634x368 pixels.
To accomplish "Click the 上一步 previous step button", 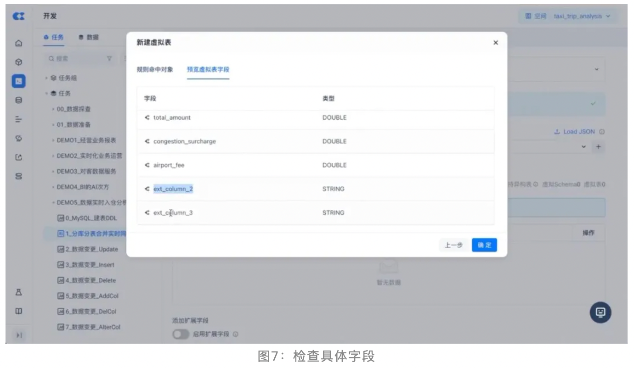I will click(453, 245).
